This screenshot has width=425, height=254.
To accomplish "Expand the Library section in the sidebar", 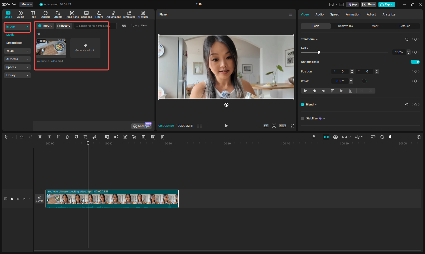I will (x=17, y=75).
